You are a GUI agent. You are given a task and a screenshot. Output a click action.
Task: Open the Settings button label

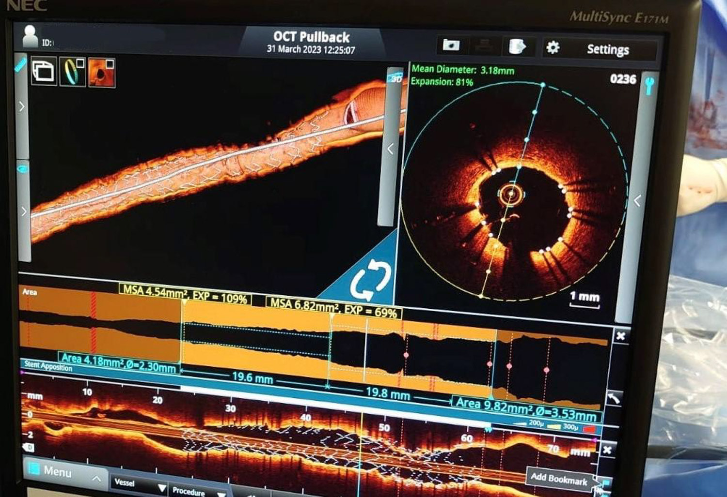608,49
